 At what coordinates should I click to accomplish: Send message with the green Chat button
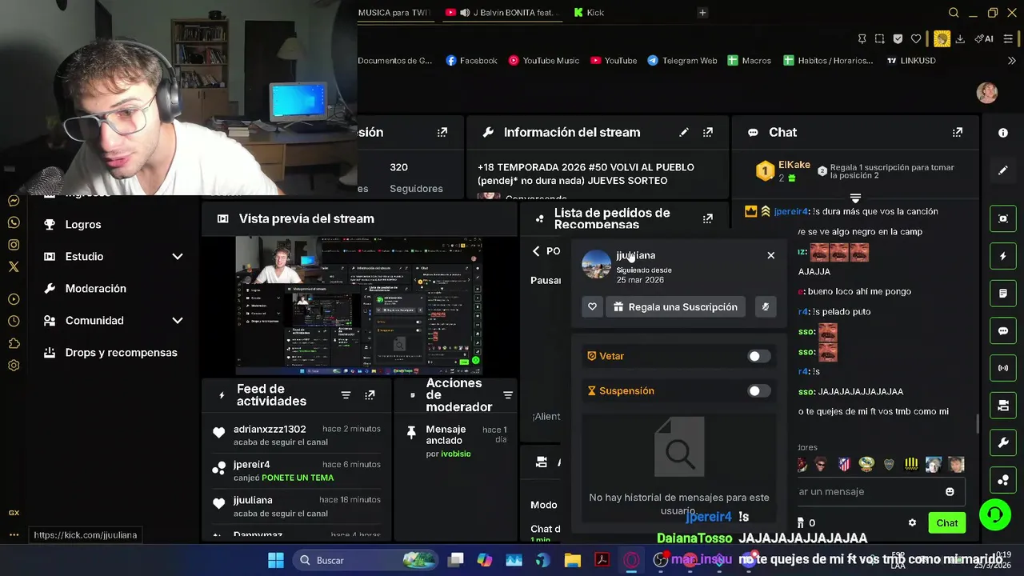(947, 522)
